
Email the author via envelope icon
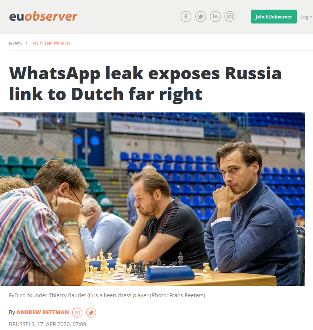(77, 313)
